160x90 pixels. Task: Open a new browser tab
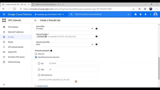tap(63, 4)
